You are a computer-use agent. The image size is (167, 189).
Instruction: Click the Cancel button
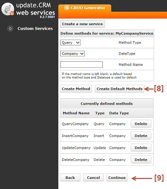point(93,178)
